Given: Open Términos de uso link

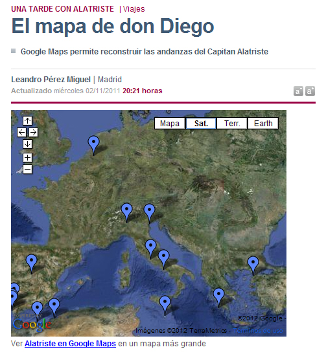Looking at the screenshot, I should tap(258, 331).
